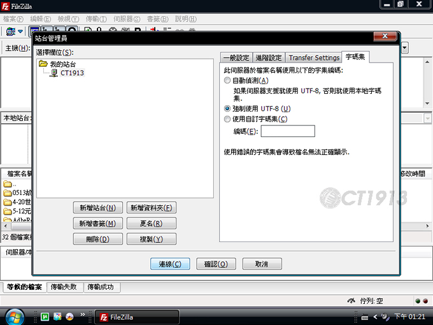Viewport: 433px width, 325px height.
Task: Click the CT1913 server icon in tree
Action: point(54,73)
